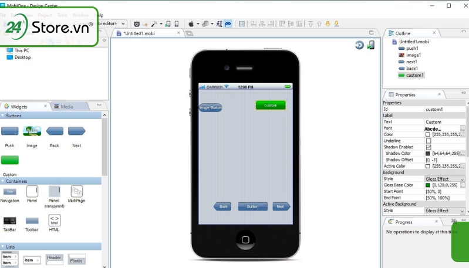Image resolution: width=469 pixels, height=268 pixels.
Task: Click the Next button on phone canvas
Action: coord(281,206)
